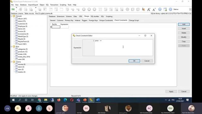Click the Modify button
Image resolution: width=202 pixels, height=114 pixels.
(x=184, y=37)
